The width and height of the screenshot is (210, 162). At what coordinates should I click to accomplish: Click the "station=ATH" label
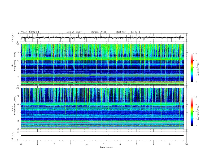[98, 32]
